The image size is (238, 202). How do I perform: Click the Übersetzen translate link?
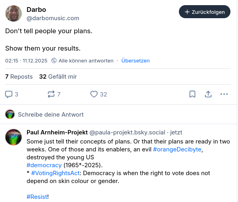(x=135, y=61)
